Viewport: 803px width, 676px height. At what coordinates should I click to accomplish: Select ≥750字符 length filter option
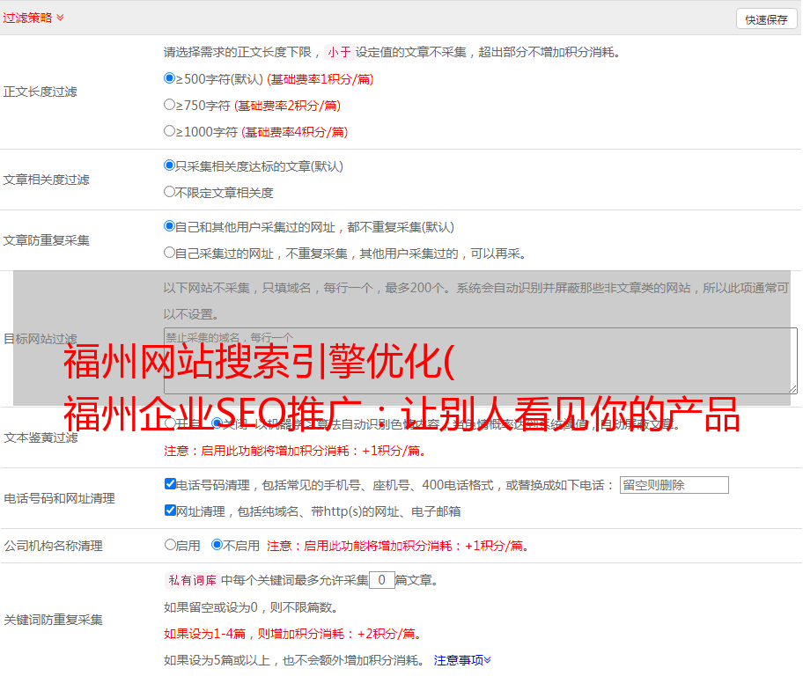click(169, 105)
